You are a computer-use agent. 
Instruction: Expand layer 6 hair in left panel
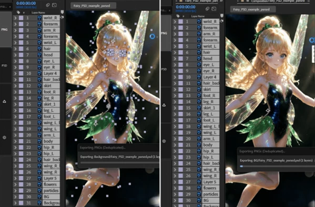click(x=15, y=48)
